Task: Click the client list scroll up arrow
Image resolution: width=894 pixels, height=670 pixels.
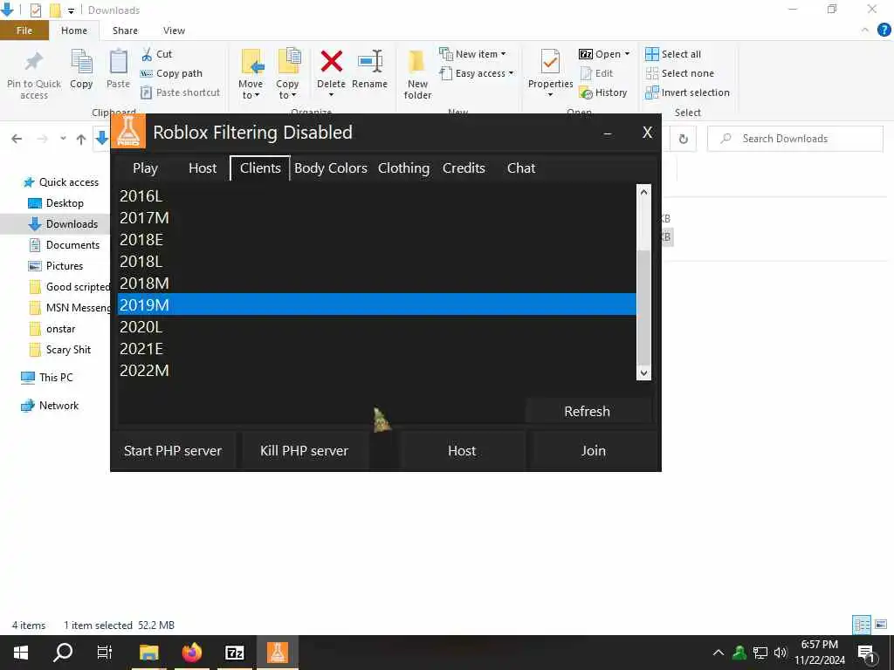Action: tap(643, 192)
